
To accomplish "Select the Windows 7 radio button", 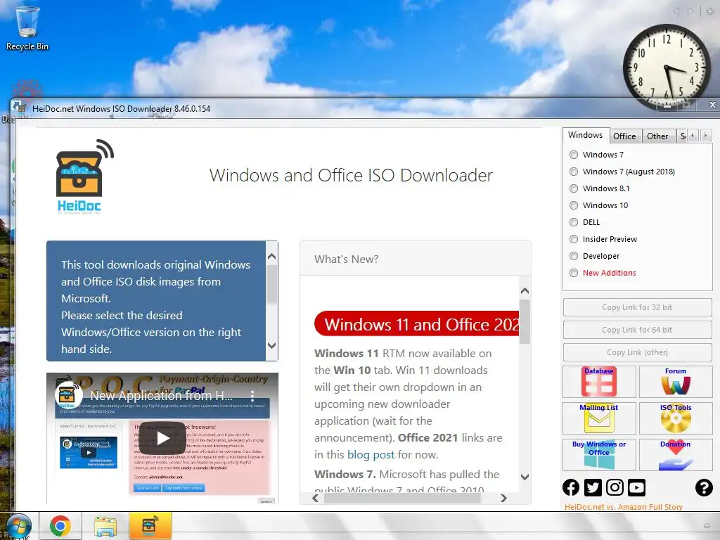I will click(x=574, y=155).
